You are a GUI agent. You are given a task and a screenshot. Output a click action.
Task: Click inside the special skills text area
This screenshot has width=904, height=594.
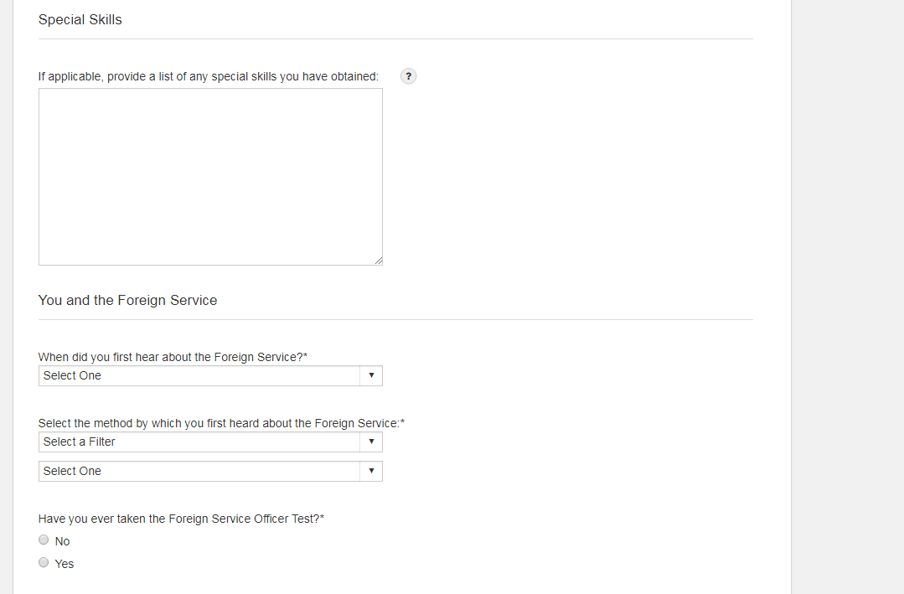tap(210, 177)
